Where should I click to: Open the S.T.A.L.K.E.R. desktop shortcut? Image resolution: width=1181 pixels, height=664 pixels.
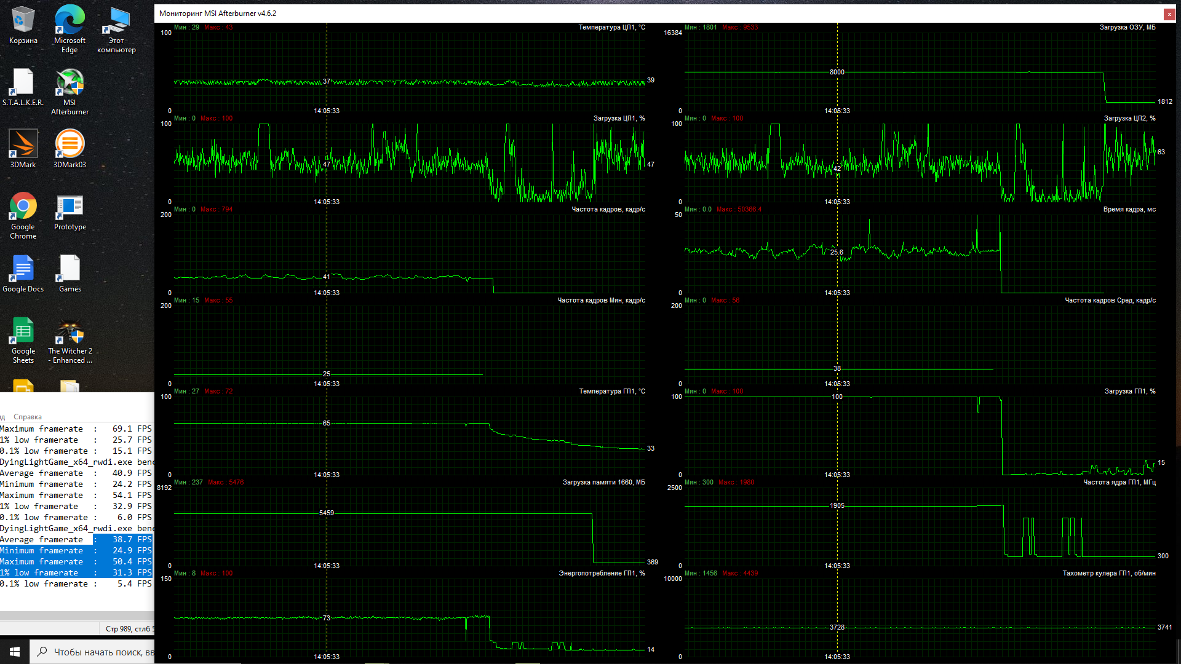pos(23,83)
